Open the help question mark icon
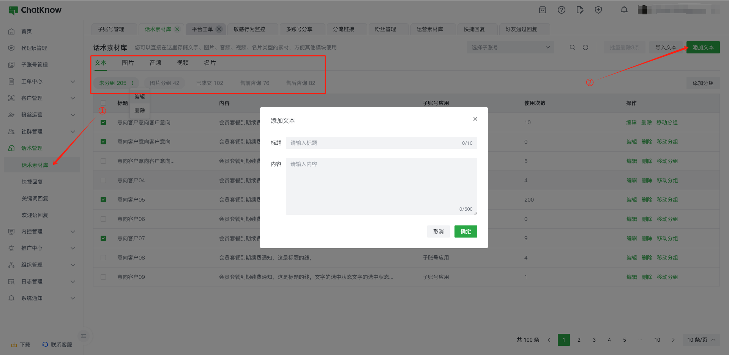The width and height of the screenshot is (729, 355). [561, 10]
